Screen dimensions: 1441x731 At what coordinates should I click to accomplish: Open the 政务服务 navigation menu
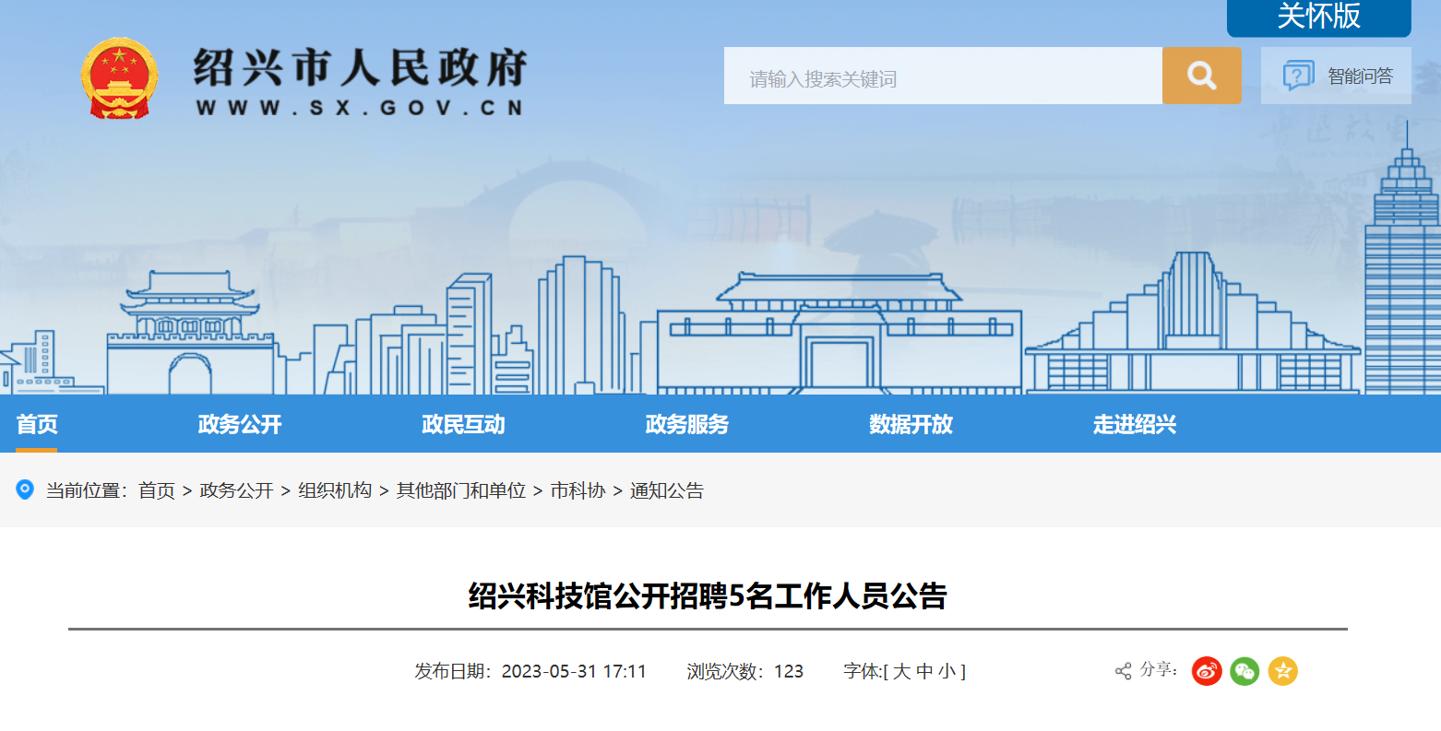pos(687,424)
